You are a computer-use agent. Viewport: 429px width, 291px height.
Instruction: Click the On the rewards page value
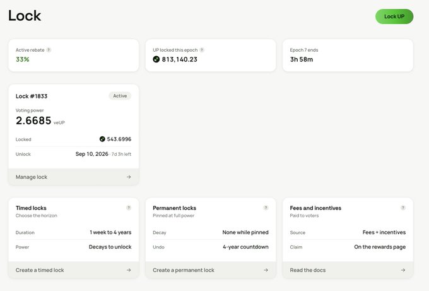click(380, 247)
